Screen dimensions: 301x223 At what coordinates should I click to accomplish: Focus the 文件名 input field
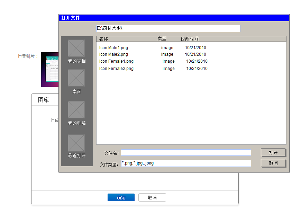pos(186,152)
